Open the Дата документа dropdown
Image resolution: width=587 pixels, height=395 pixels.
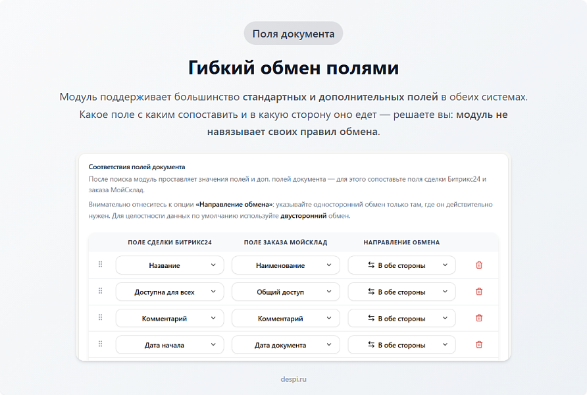coord(286,345)
